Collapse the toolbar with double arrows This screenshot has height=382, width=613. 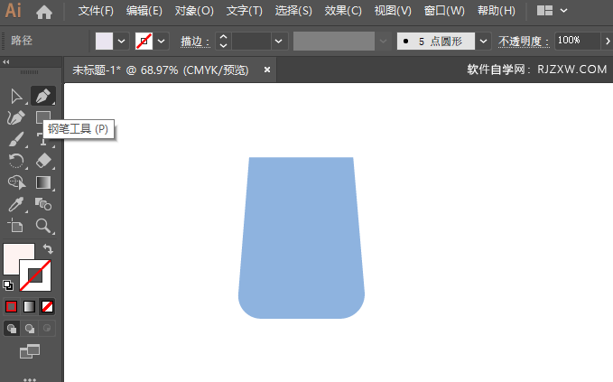(x=5, y=61)
